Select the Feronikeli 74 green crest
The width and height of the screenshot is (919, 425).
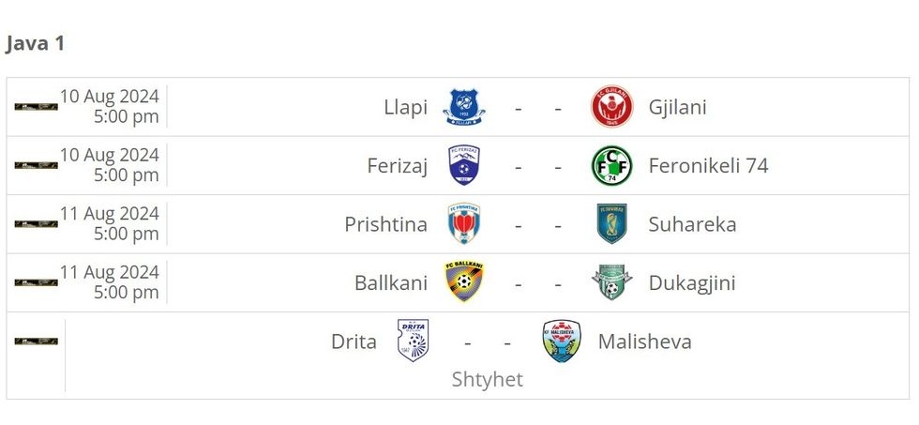click(x=611, y=166)
